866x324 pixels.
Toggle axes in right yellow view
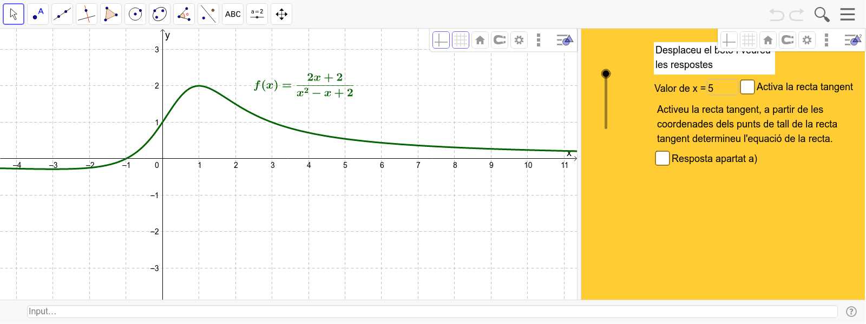[729, 40]
